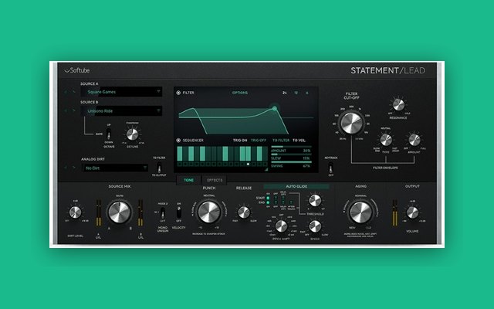Click the highlighted white step dot in the sequencer
This screenshot has height=309, width=494.
[x=248, y=165]
